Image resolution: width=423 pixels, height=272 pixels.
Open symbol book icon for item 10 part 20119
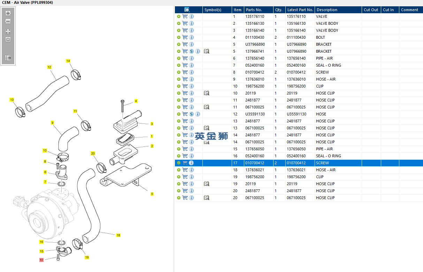(x=206, y=93)
